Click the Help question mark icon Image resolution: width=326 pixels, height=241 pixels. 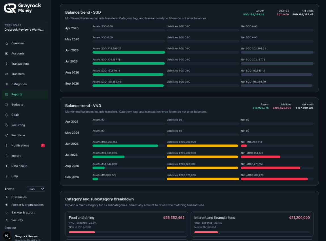7,176
